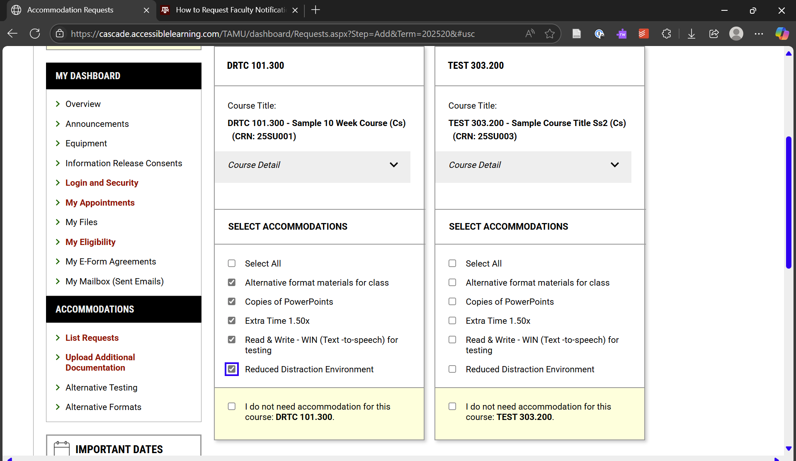Open My Appointments
This screenshot has width=796, height=461.
[x=100, y=202]
